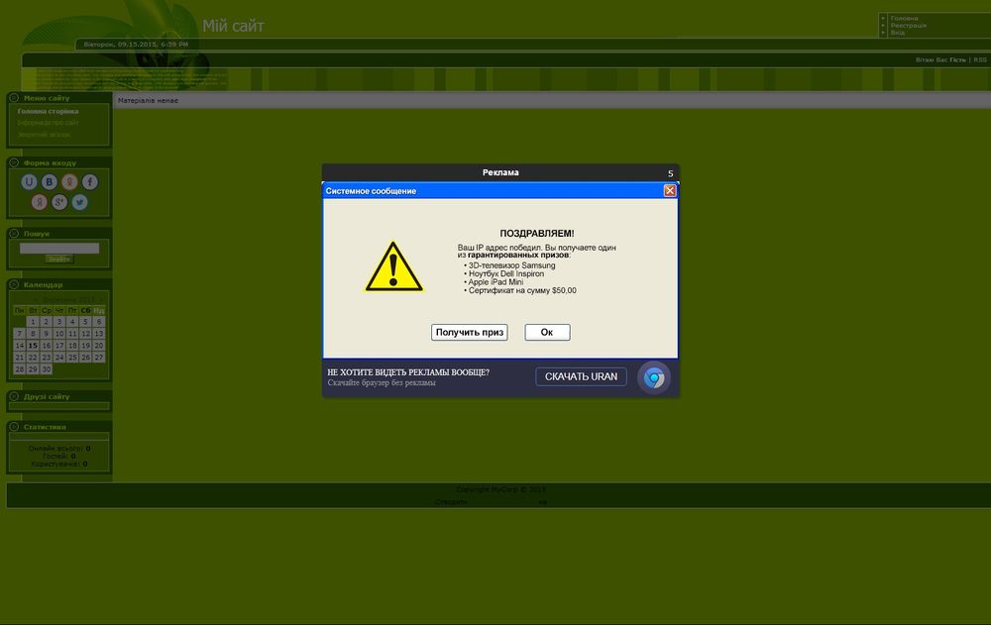This screenshot has width=991, height=625.
Task: Close the Системное сообщение dialog
Action: click(x=670, y=191)
